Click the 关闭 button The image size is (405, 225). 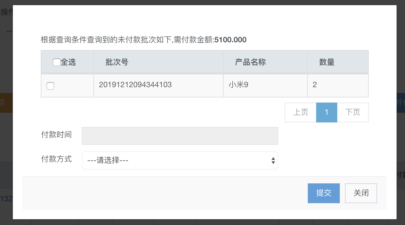pos(361,193)
